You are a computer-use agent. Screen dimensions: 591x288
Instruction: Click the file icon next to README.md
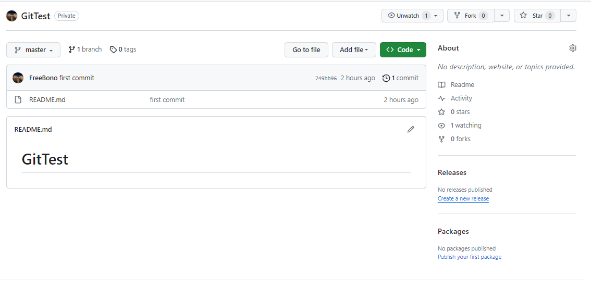pos(18,100)
